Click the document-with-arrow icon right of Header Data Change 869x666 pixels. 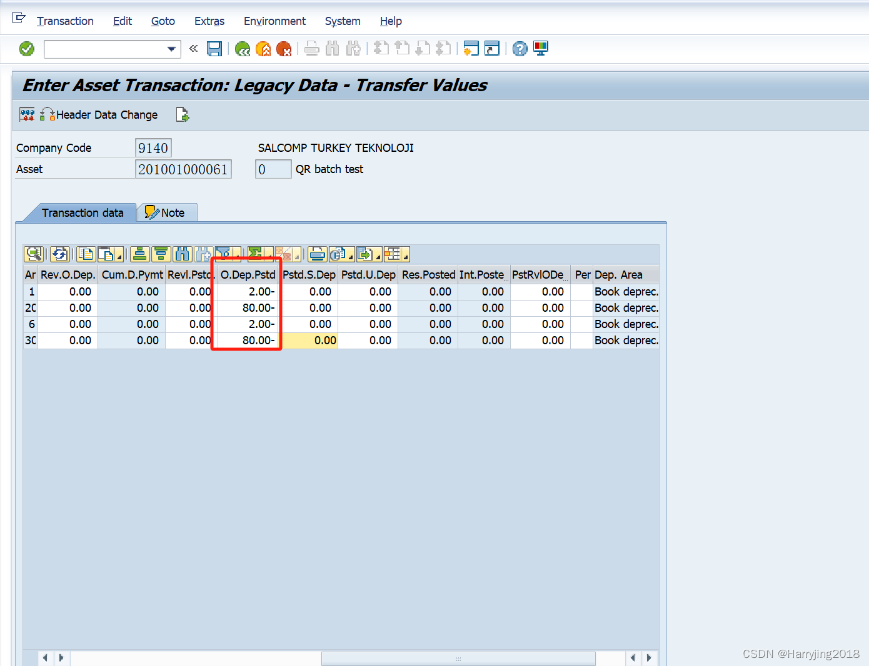[183, 114]
